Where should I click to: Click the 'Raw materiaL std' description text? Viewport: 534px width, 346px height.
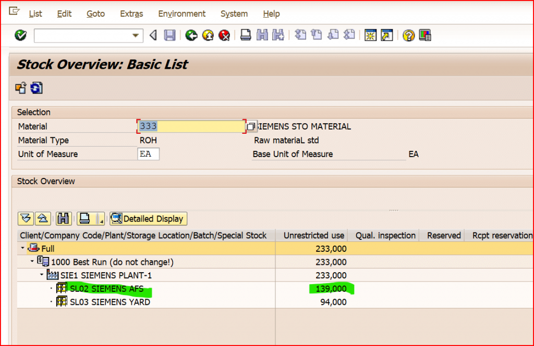[x=286, y=140]
